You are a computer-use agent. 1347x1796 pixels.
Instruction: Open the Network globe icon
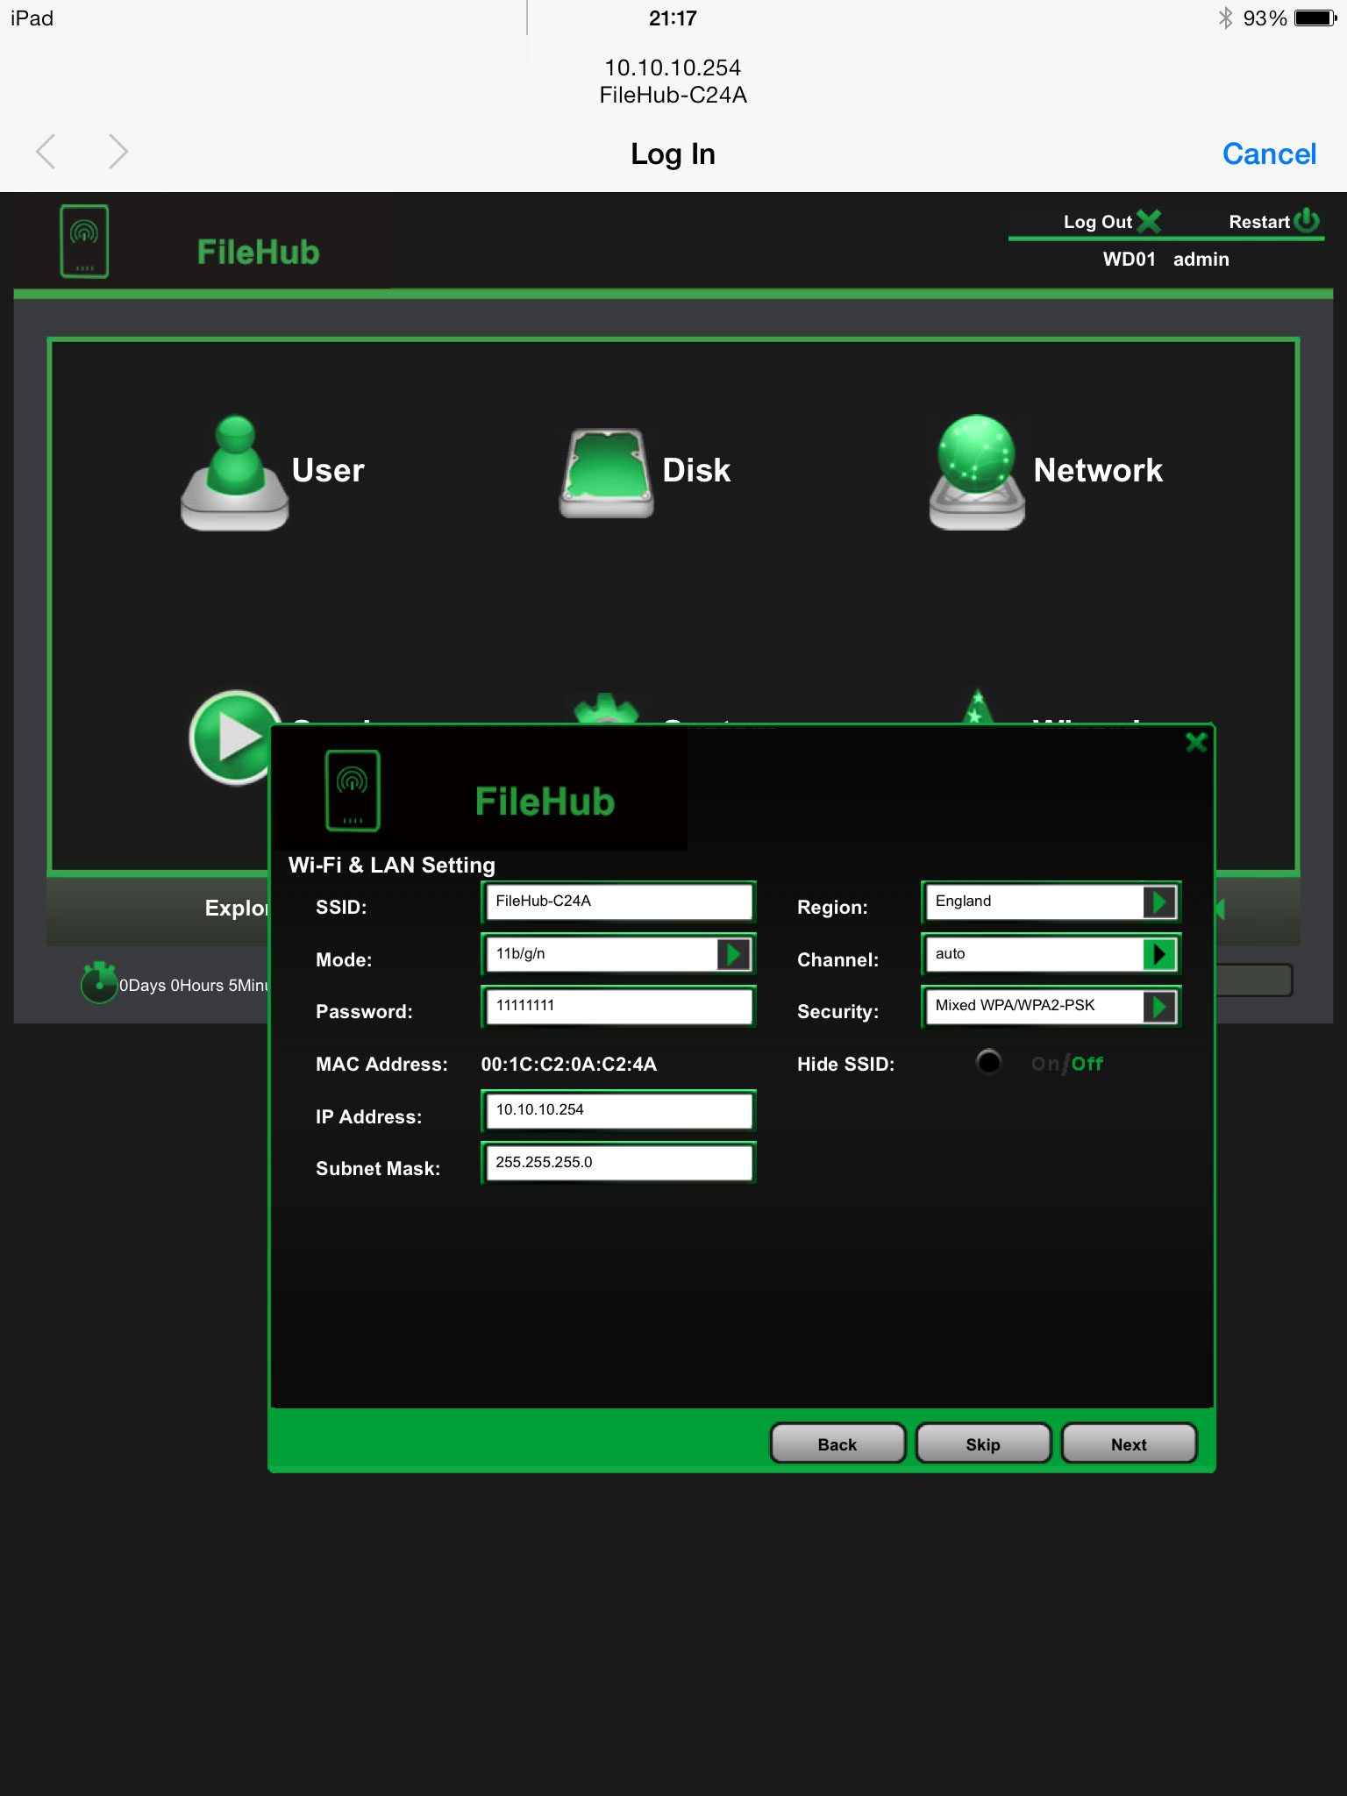[x=977, y=472]
